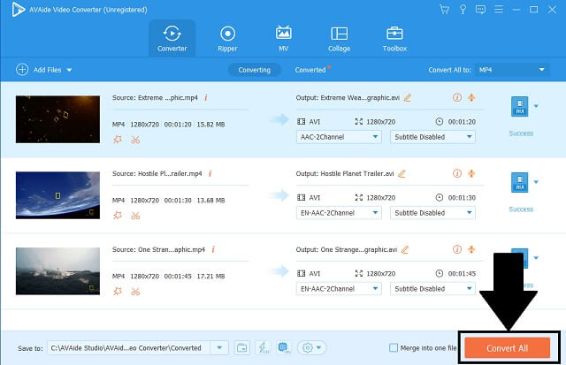Image resolution: width=566 pixels, height=365 pixels.
Task: Toggle the flash high-speed conversion icon
Action: (x=264, y=348)
